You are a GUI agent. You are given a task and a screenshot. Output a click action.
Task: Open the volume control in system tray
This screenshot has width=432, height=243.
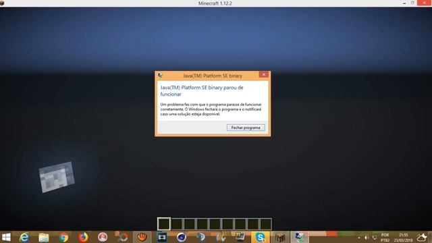[367, 238]
